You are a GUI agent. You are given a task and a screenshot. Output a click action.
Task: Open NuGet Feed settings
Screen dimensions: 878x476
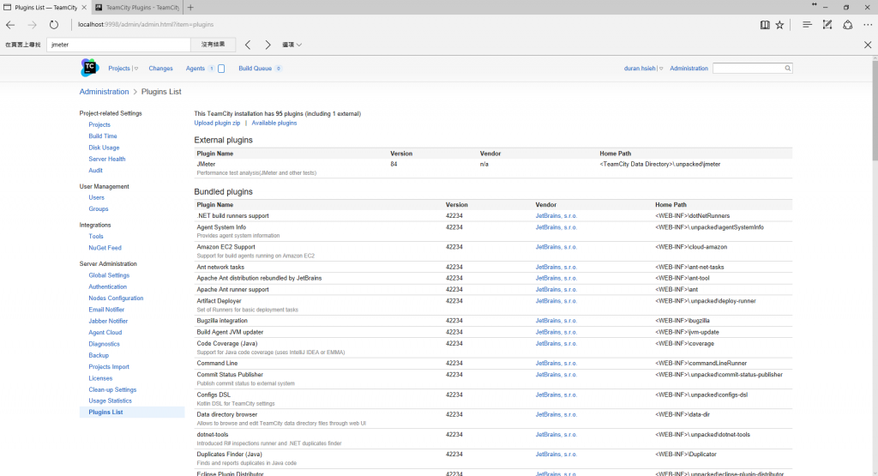(105, 248)
